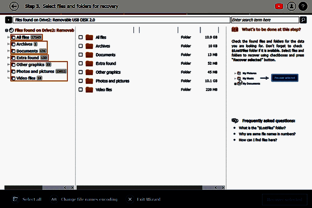Click the Select all icon
Viewport: 312px width, 208px height.
tap(16, 199)
